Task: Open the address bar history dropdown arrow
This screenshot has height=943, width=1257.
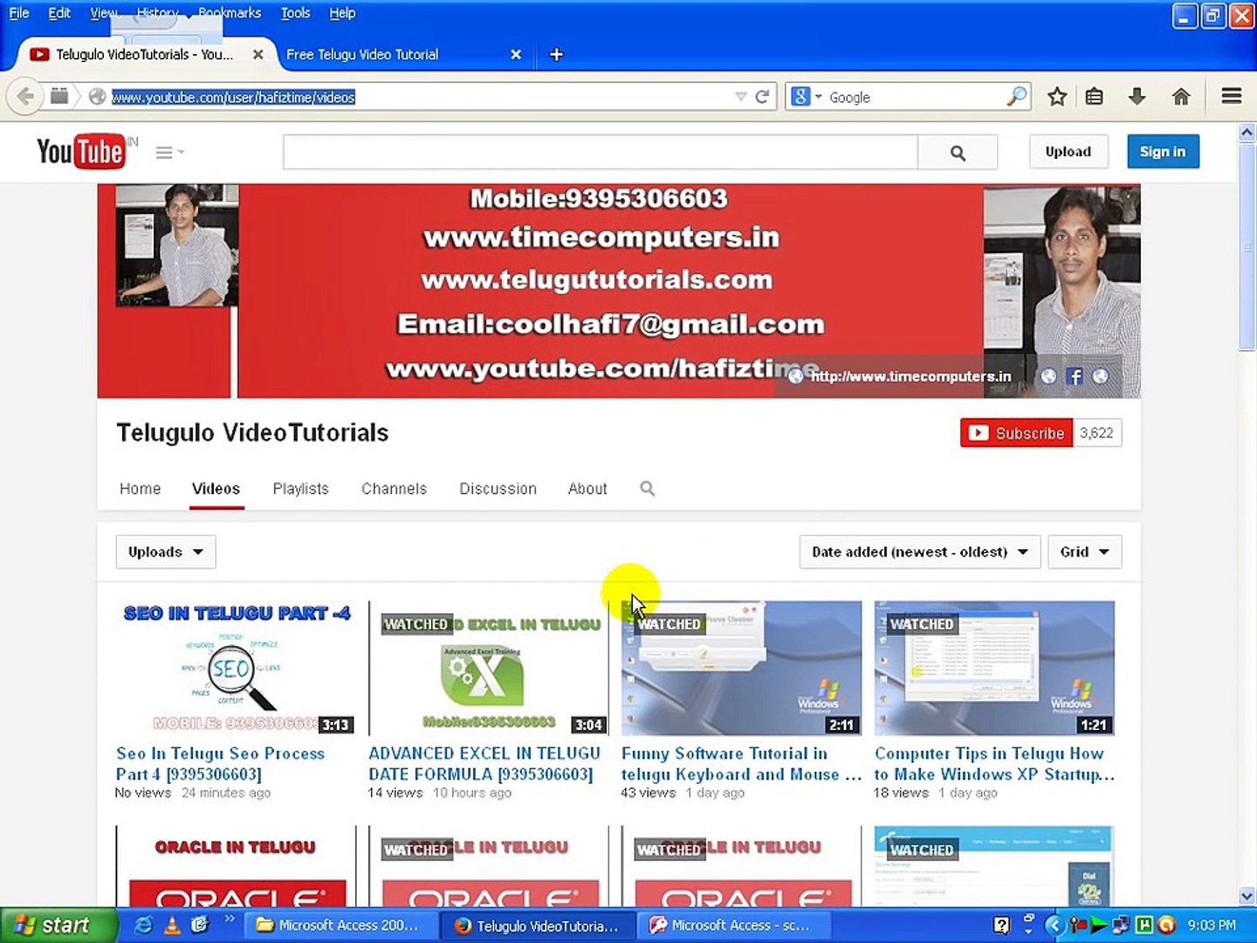Action: pyautogui.click(x=740, y=97)
